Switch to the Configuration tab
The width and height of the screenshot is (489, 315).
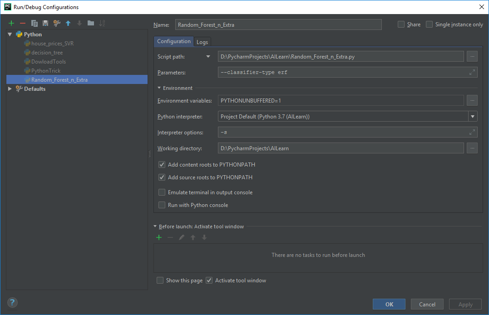174,41
